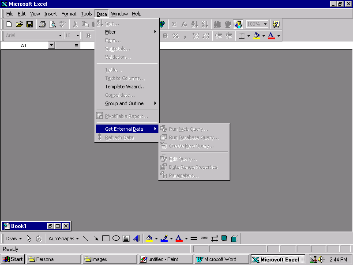
Task: Open the Tools menu
Action: (x=86, y=14)
